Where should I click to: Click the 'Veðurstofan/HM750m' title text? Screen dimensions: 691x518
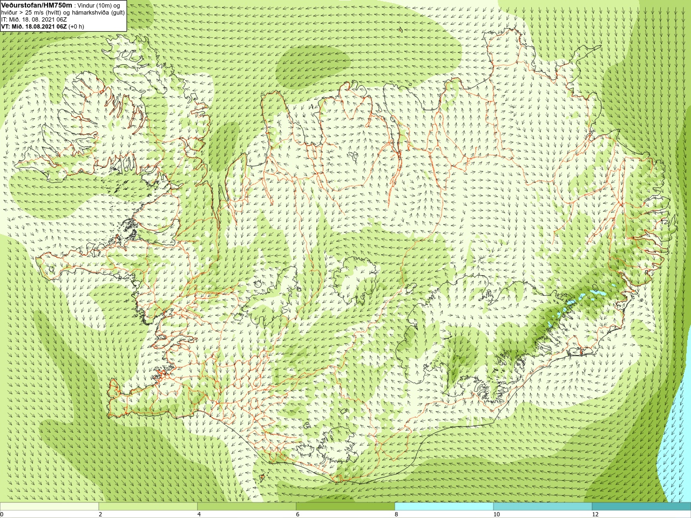(x=37, y=5)
